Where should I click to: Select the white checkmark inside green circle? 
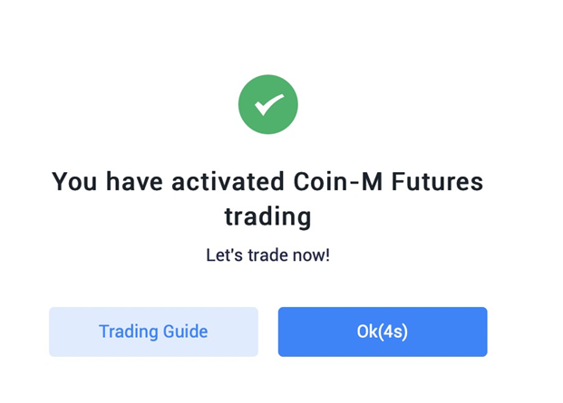coord(269,104)
